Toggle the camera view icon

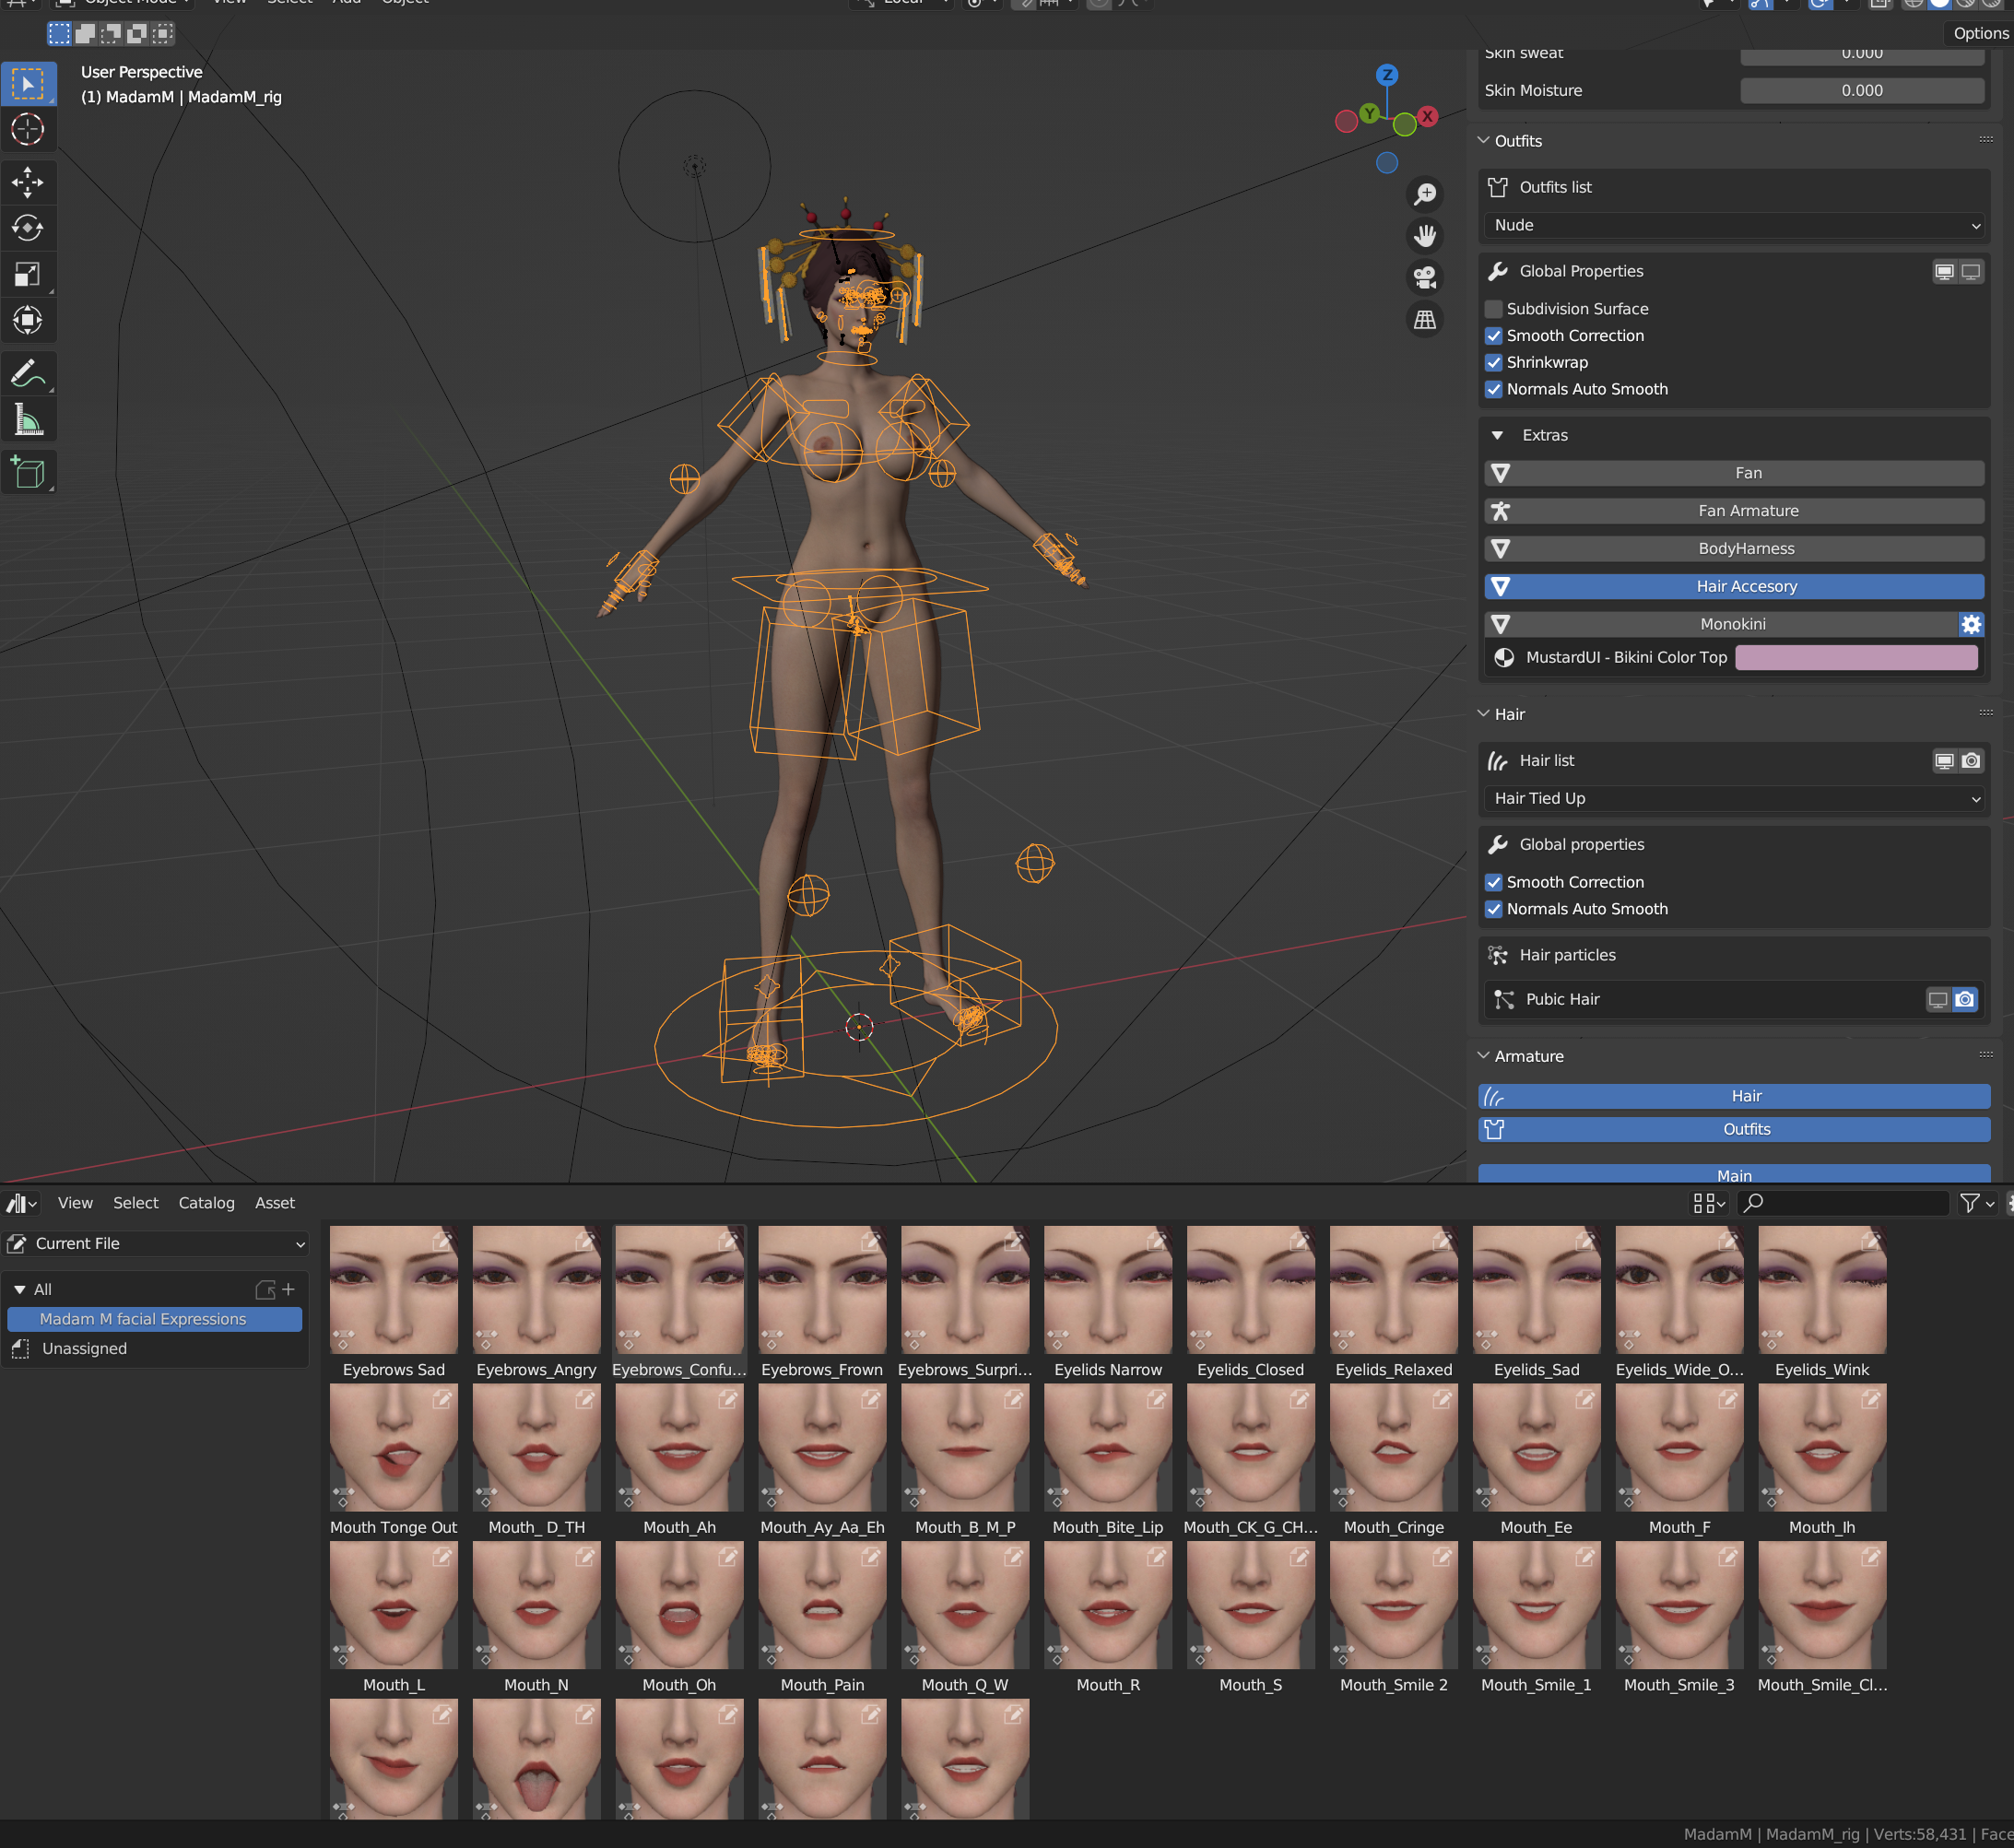(1425, 277)
